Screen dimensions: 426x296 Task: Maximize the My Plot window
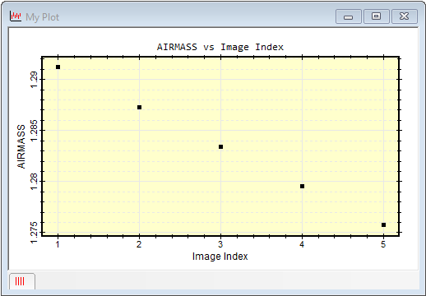click(377, 16)
